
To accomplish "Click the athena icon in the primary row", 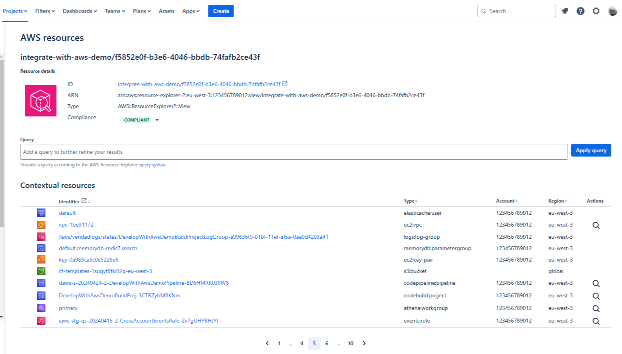I will point(41,308).
